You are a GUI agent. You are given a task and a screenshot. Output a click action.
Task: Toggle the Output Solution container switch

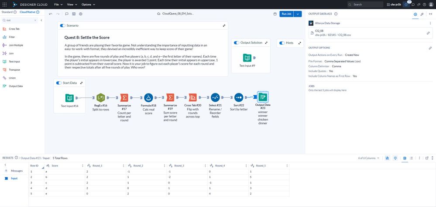(x=237, y=42)
